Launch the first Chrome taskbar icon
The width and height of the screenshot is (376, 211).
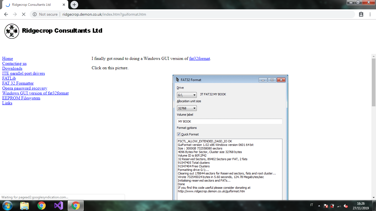point(42,206)
